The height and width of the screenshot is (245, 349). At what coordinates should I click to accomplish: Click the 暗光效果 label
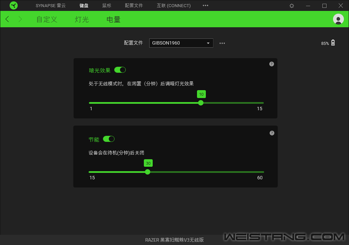99,70
